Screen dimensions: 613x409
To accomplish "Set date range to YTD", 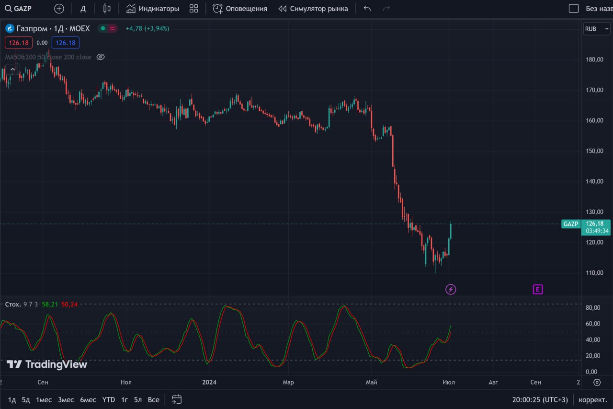I will point(109,399).
